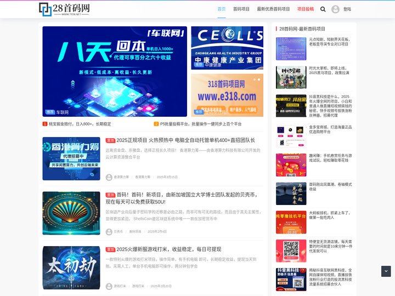Image resolution: width=395 pixels, height=296 pixels.
Task: Open shell coin 贝壳币 article thumbnail
Action: (71, 213)
